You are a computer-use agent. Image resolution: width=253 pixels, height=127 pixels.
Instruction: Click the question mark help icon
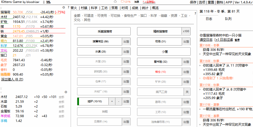[69, 8]
